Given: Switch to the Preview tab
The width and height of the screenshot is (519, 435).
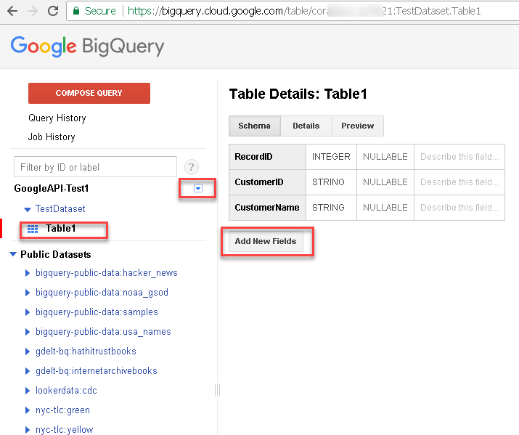Looking at the screenshot, I should point(358,126).
